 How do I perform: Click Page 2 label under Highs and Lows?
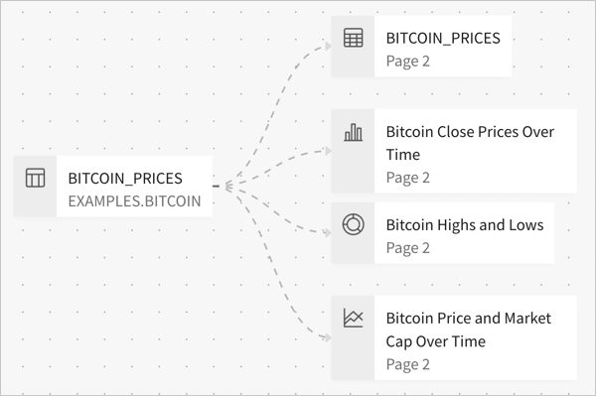pyautogui.click(x=408, y=248)
